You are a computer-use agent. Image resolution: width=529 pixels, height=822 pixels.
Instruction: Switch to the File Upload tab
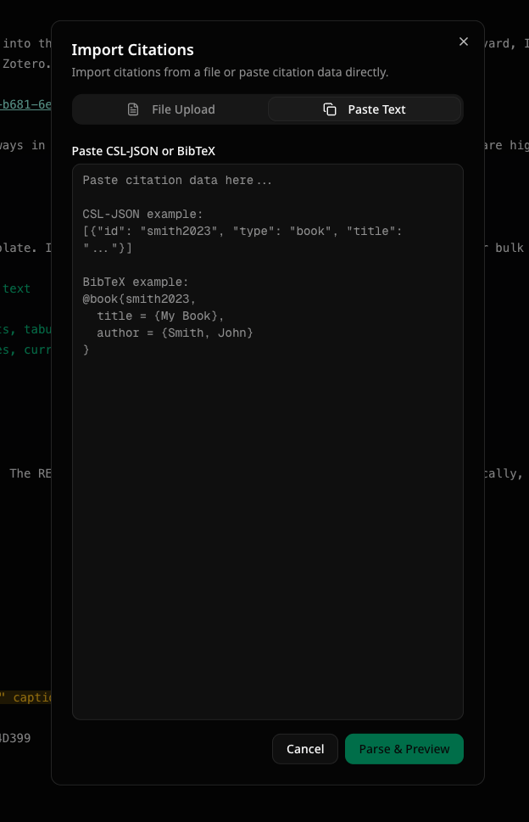pos(170,109)
